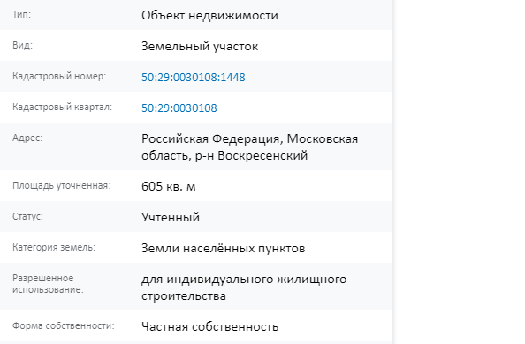Click the 'Разрешенное использование:' label
Viewport: 525px width, 344px height.
(x=48, y=284)
